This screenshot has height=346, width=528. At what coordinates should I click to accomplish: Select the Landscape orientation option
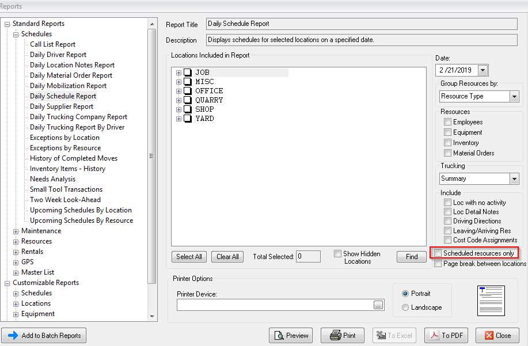pyautogui.click(x=406, y=307)
